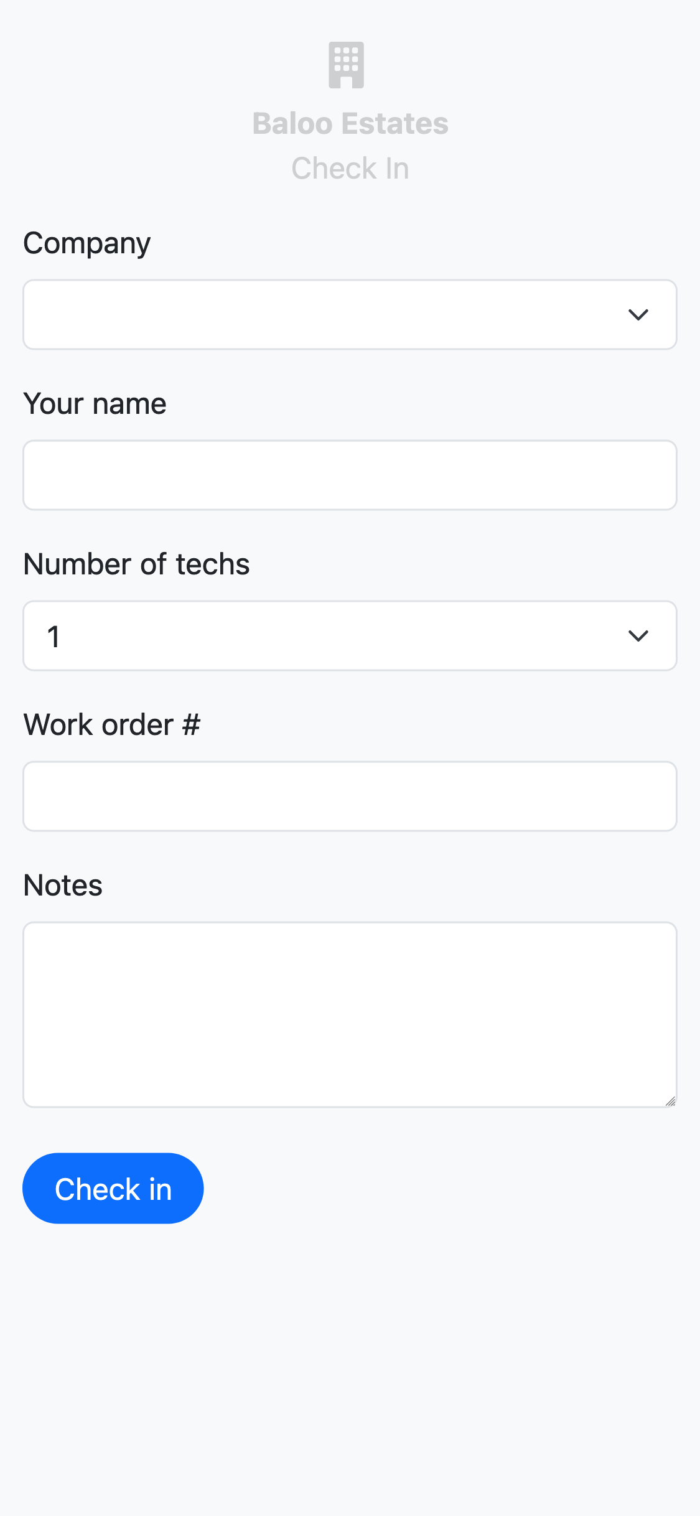
Task: Focus the Notes text area
Action: click(350, 1014)
